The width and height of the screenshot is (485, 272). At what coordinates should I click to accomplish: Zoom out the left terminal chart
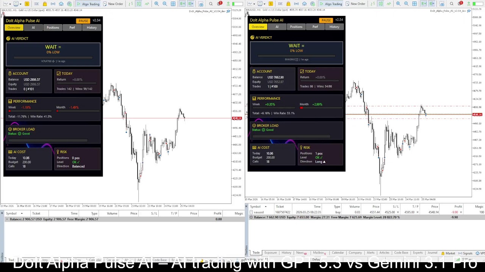[x=165, y=4]
